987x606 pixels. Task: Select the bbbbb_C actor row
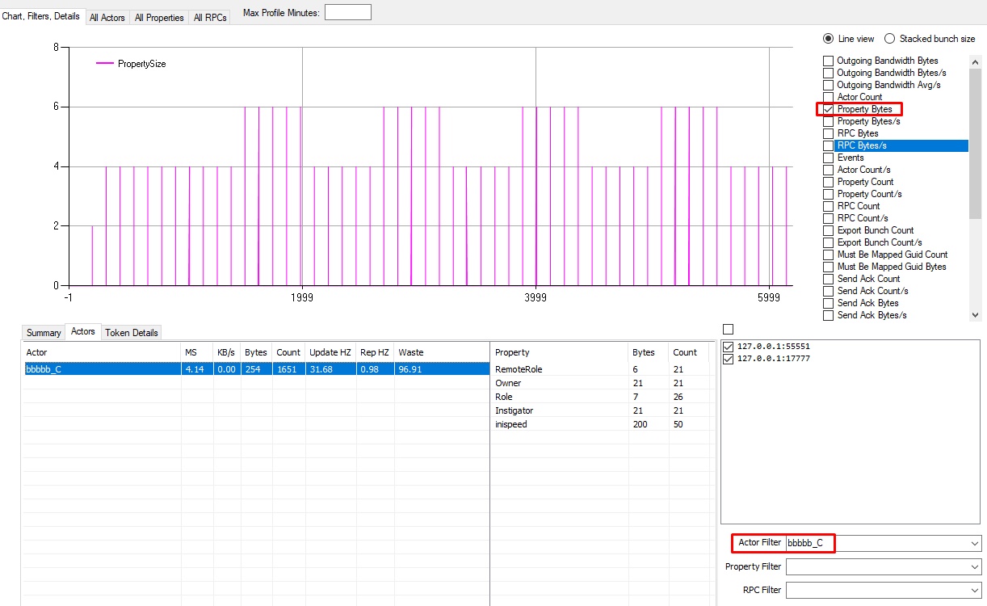point(256,368)
